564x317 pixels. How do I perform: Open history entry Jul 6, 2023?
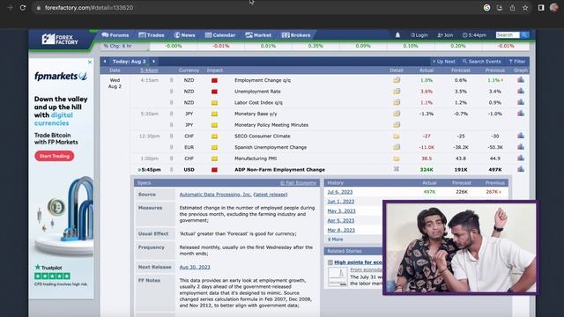coord(340,192)
